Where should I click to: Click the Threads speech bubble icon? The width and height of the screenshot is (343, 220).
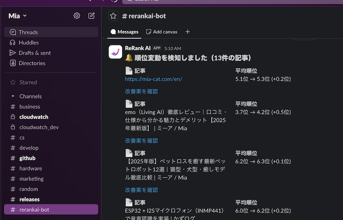tap(13, 32)
